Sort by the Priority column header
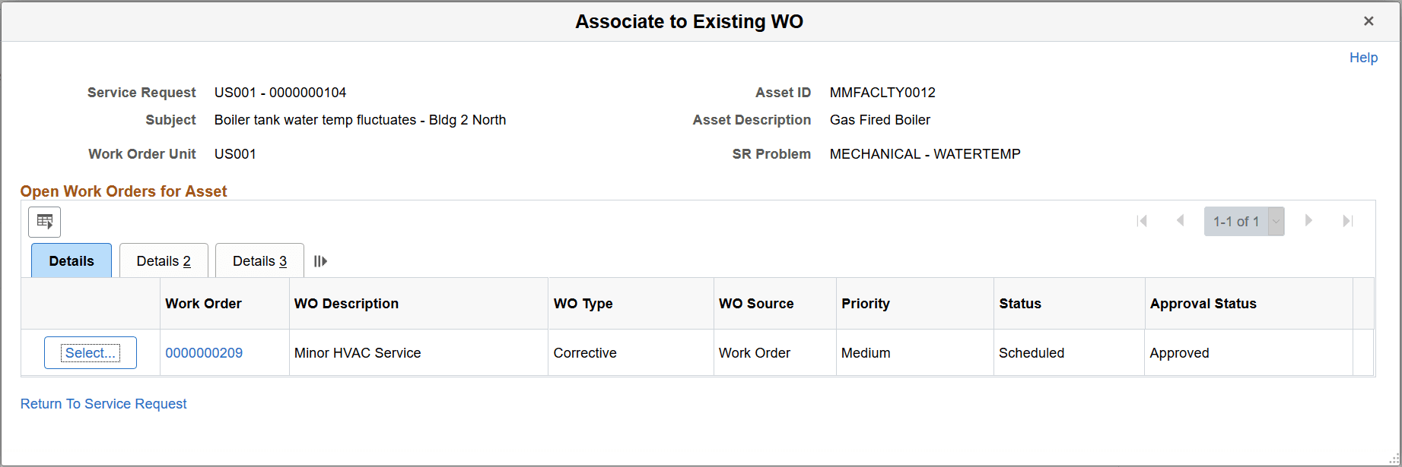The height and width of the screenshot is (467, 1402). 865,303
